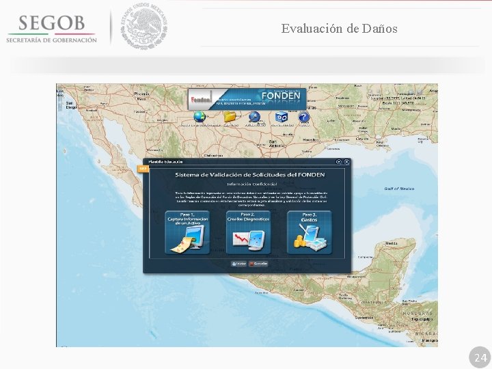Collapse the Plantilla Educación dialog with round arrow
The height and width of the screenshot is (369, 492).
pyautogui.click(x=338, y=161)
